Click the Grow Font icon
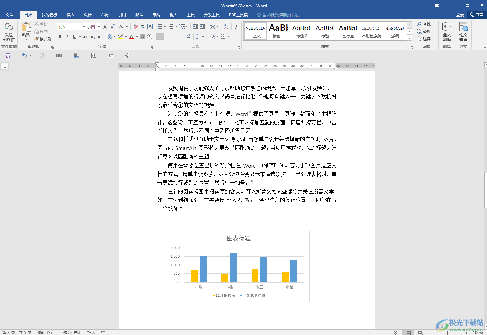This screenshot has height=335, width=487. point(105,27)
